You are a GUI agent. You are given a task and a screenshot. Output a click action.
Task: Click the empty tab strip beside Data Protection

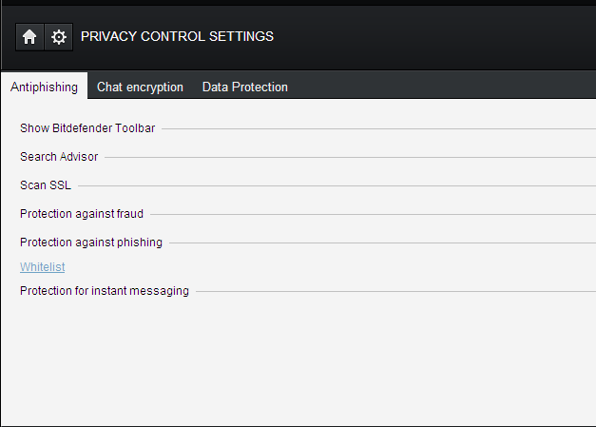point(437,87)
